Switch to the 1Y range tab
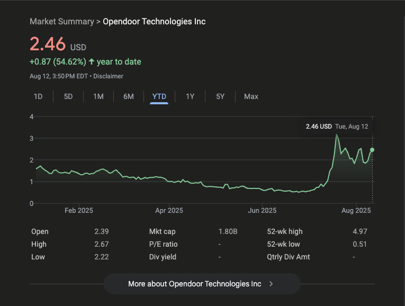Viewport: 405px width, 306px height. [x=190, y=96]
